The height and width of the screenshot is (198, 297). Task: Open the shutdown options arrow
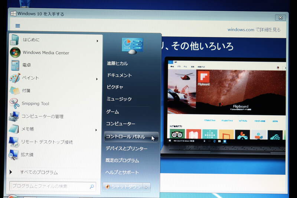coord(146,187)
